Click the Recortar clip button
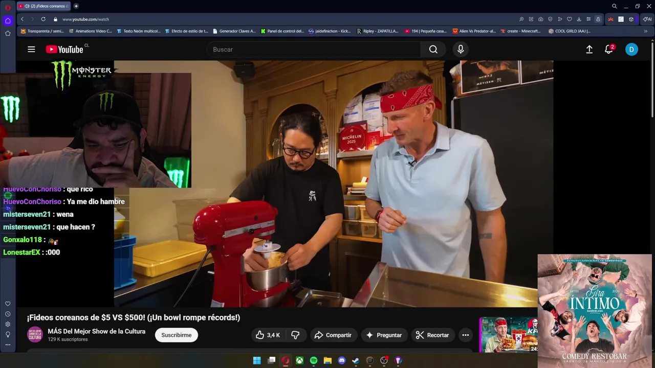The image size is (655, 368). coord(432,335)
